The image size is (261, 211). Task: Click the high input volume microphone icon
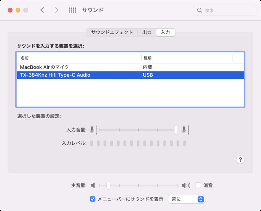(x=184, y=130)
